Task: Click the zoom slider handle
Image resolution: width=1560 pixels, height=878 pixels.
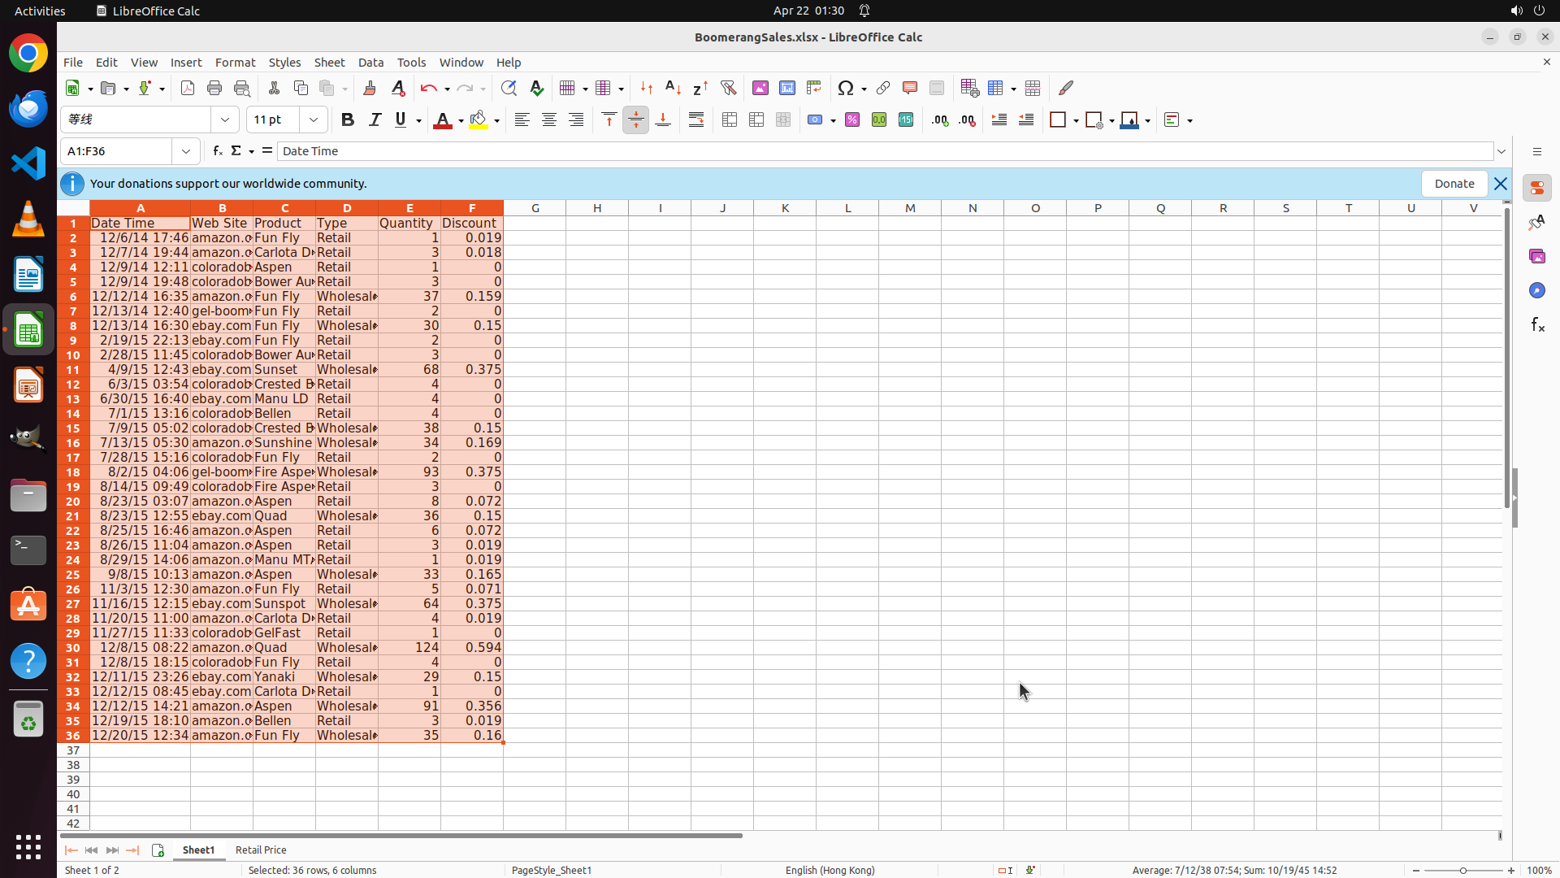Action: click(x=1462, y=870)
